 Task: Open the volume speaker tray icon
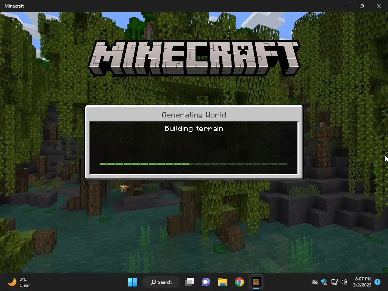343,282
